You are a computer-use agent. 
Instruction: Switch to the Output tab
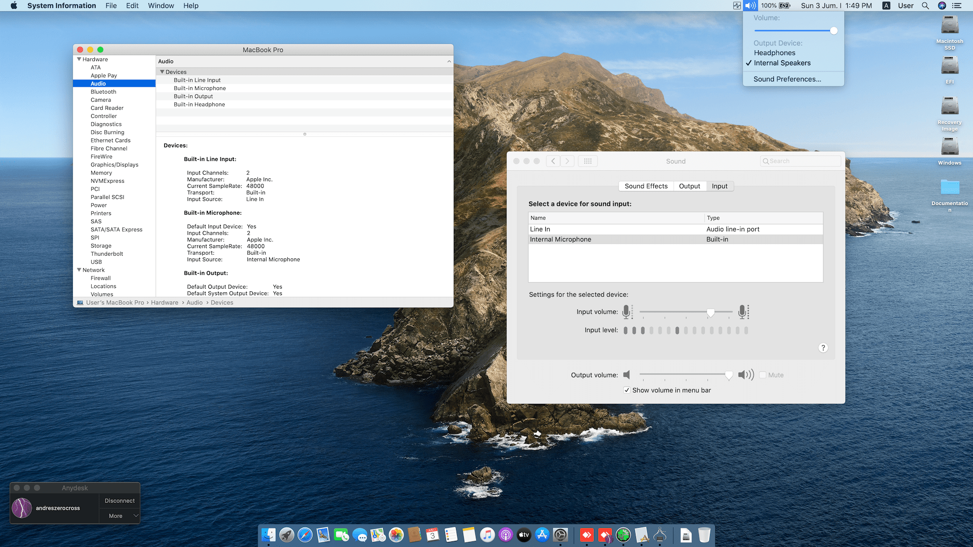click(x=689, y=186)
